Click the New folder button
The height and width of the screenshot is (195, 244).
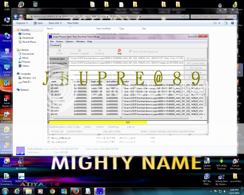(x=73, y=23)
